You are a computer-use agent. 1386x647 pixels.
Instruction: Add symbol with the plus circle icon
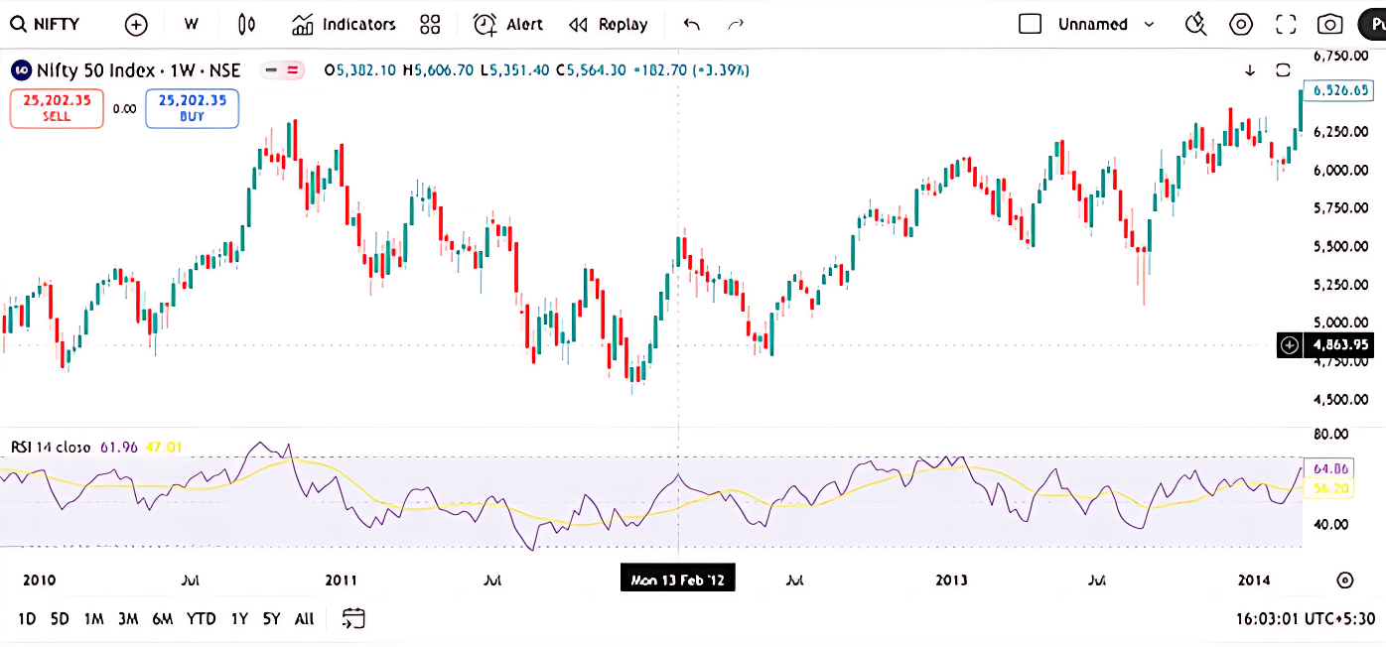coord(136,24)
